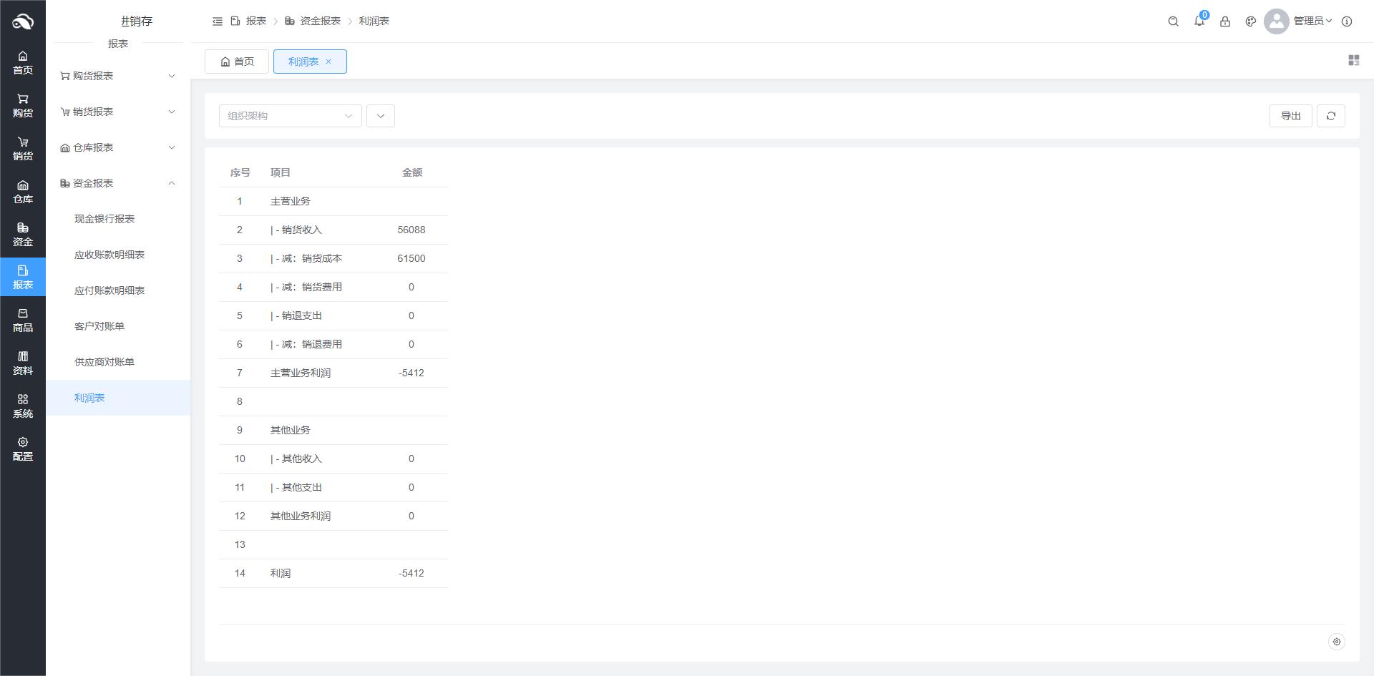This screenshot has width=1374, height=676.
Task: Expand the 购货报表 submenu
Action: pos(118,76)
